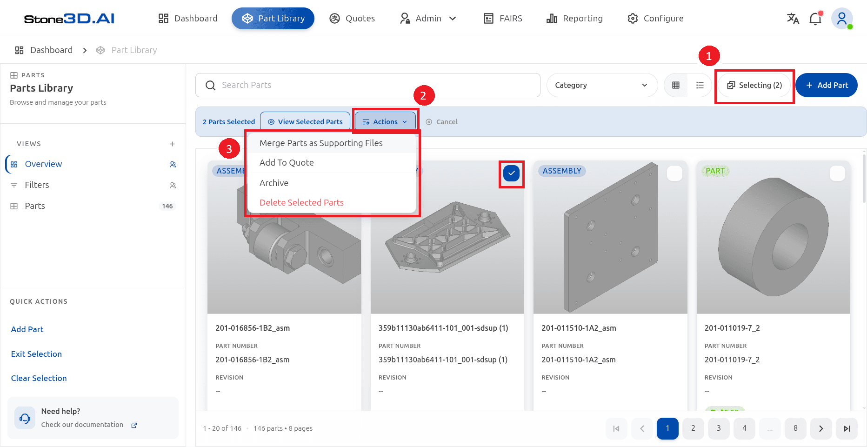Toggle the Selecting (2) mode button

tap(754, 85)
